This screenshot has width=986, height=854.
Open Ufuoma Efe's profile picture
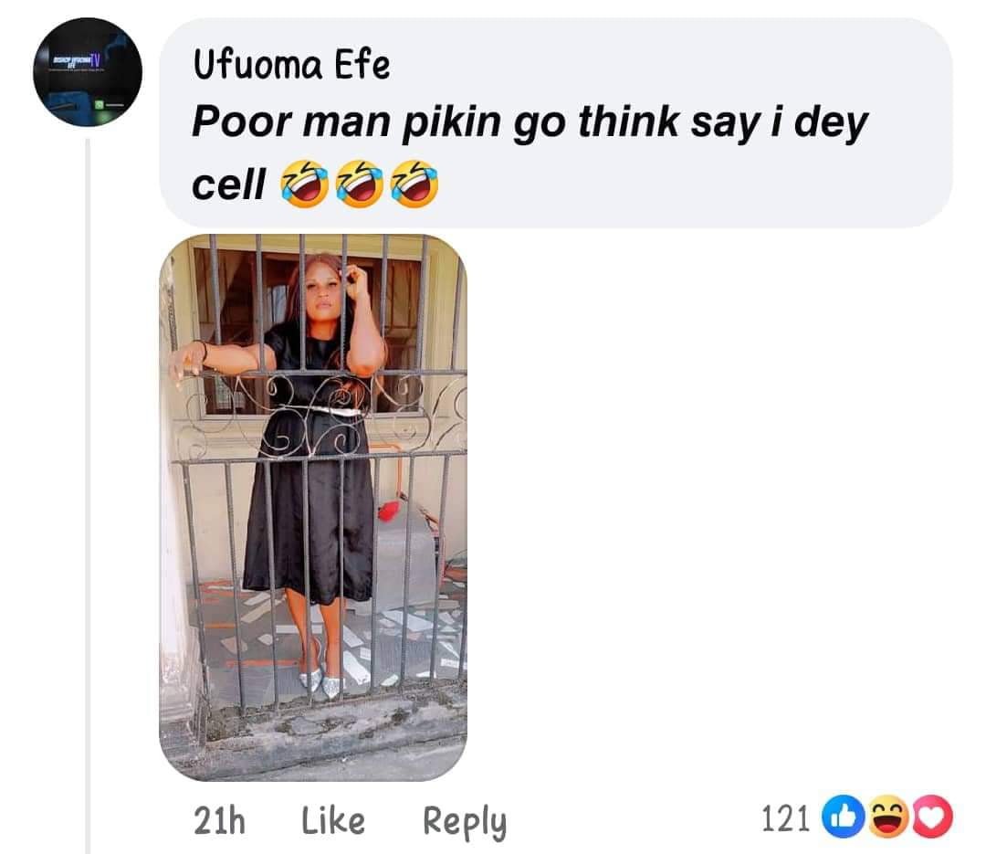click(88, 72)
